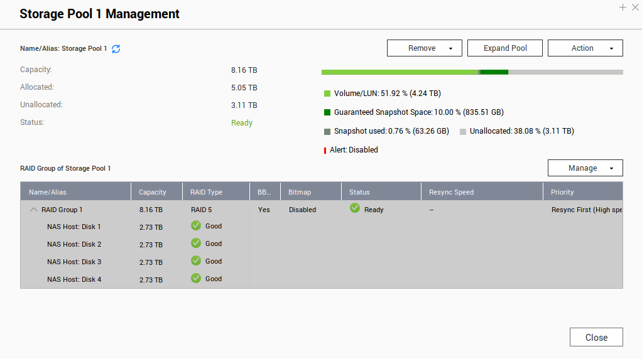
Task: Open the Action dropdown menu
Action: (585, 48)
